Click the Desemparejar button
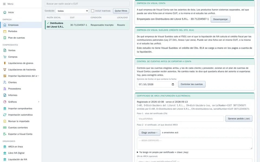The image size is (260, 162). pyautogui.click(x=220, y=19)
